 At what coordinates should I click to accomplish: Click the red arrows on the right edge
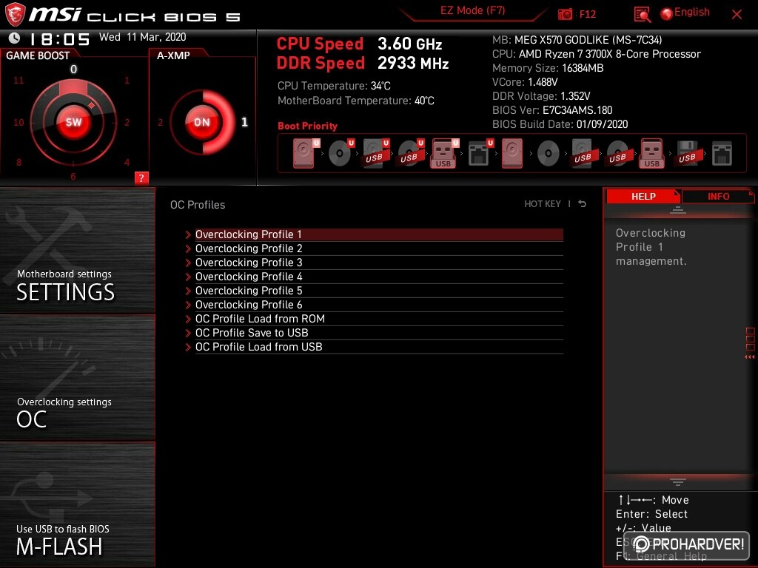click(x=749, y=357)
